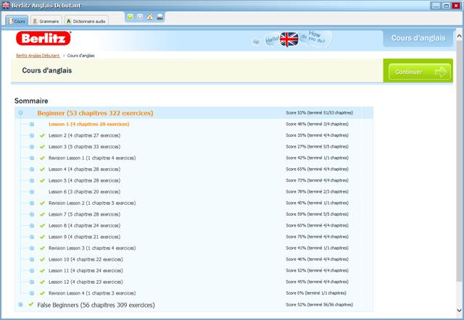
Task: Click Lesson 3 score 27% text
Action: tap(317, 146)
